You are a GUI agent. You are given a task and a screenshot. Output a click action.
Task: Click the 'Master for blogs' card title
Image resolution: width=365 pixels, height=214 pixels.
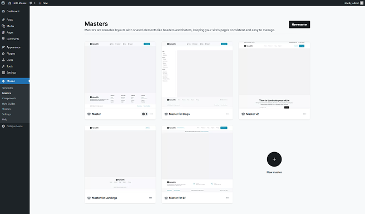[179, 114]
